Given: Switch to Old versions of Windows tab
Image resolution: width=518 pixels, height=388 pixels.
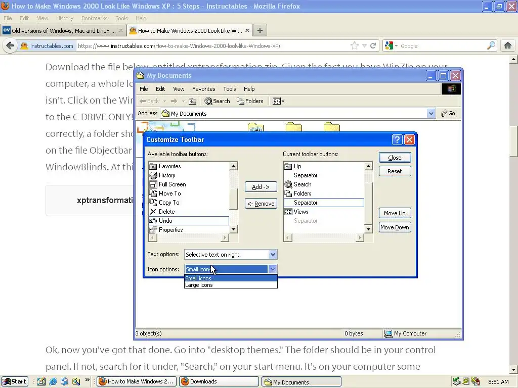Looking at the screenshot, I should (63, 31).
